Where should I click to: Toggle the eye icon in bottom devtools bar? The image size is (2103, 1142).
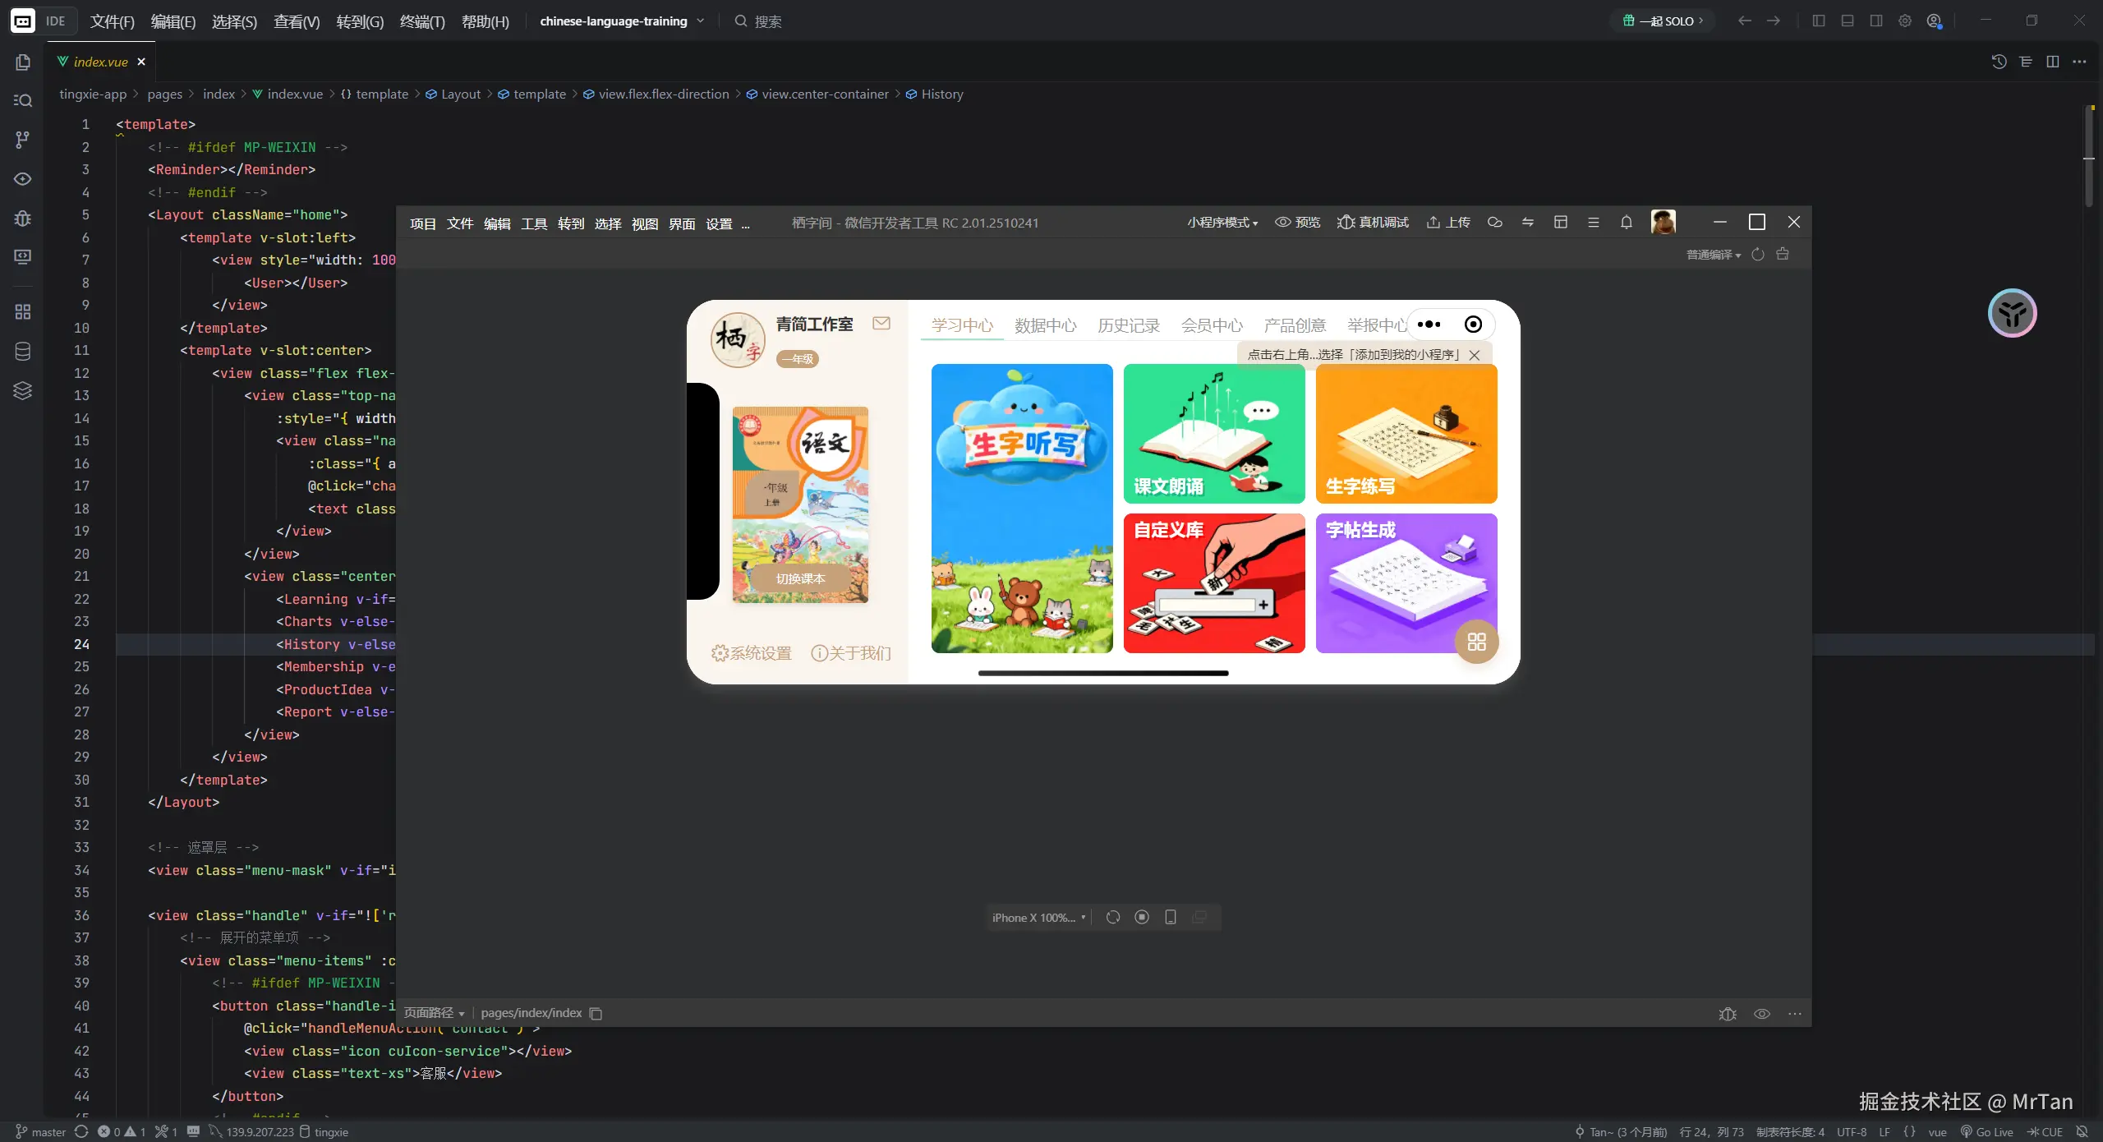click(1761, 1014)
